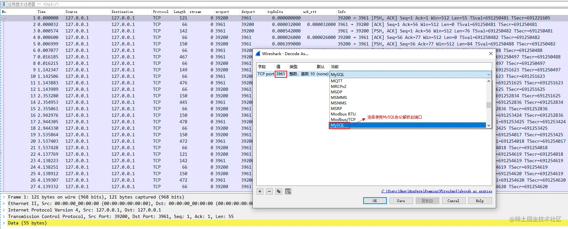Click the 默认 column header in dialog
Image resolution: width=568 pixels, height=229 pixels.
coord(322,66)
